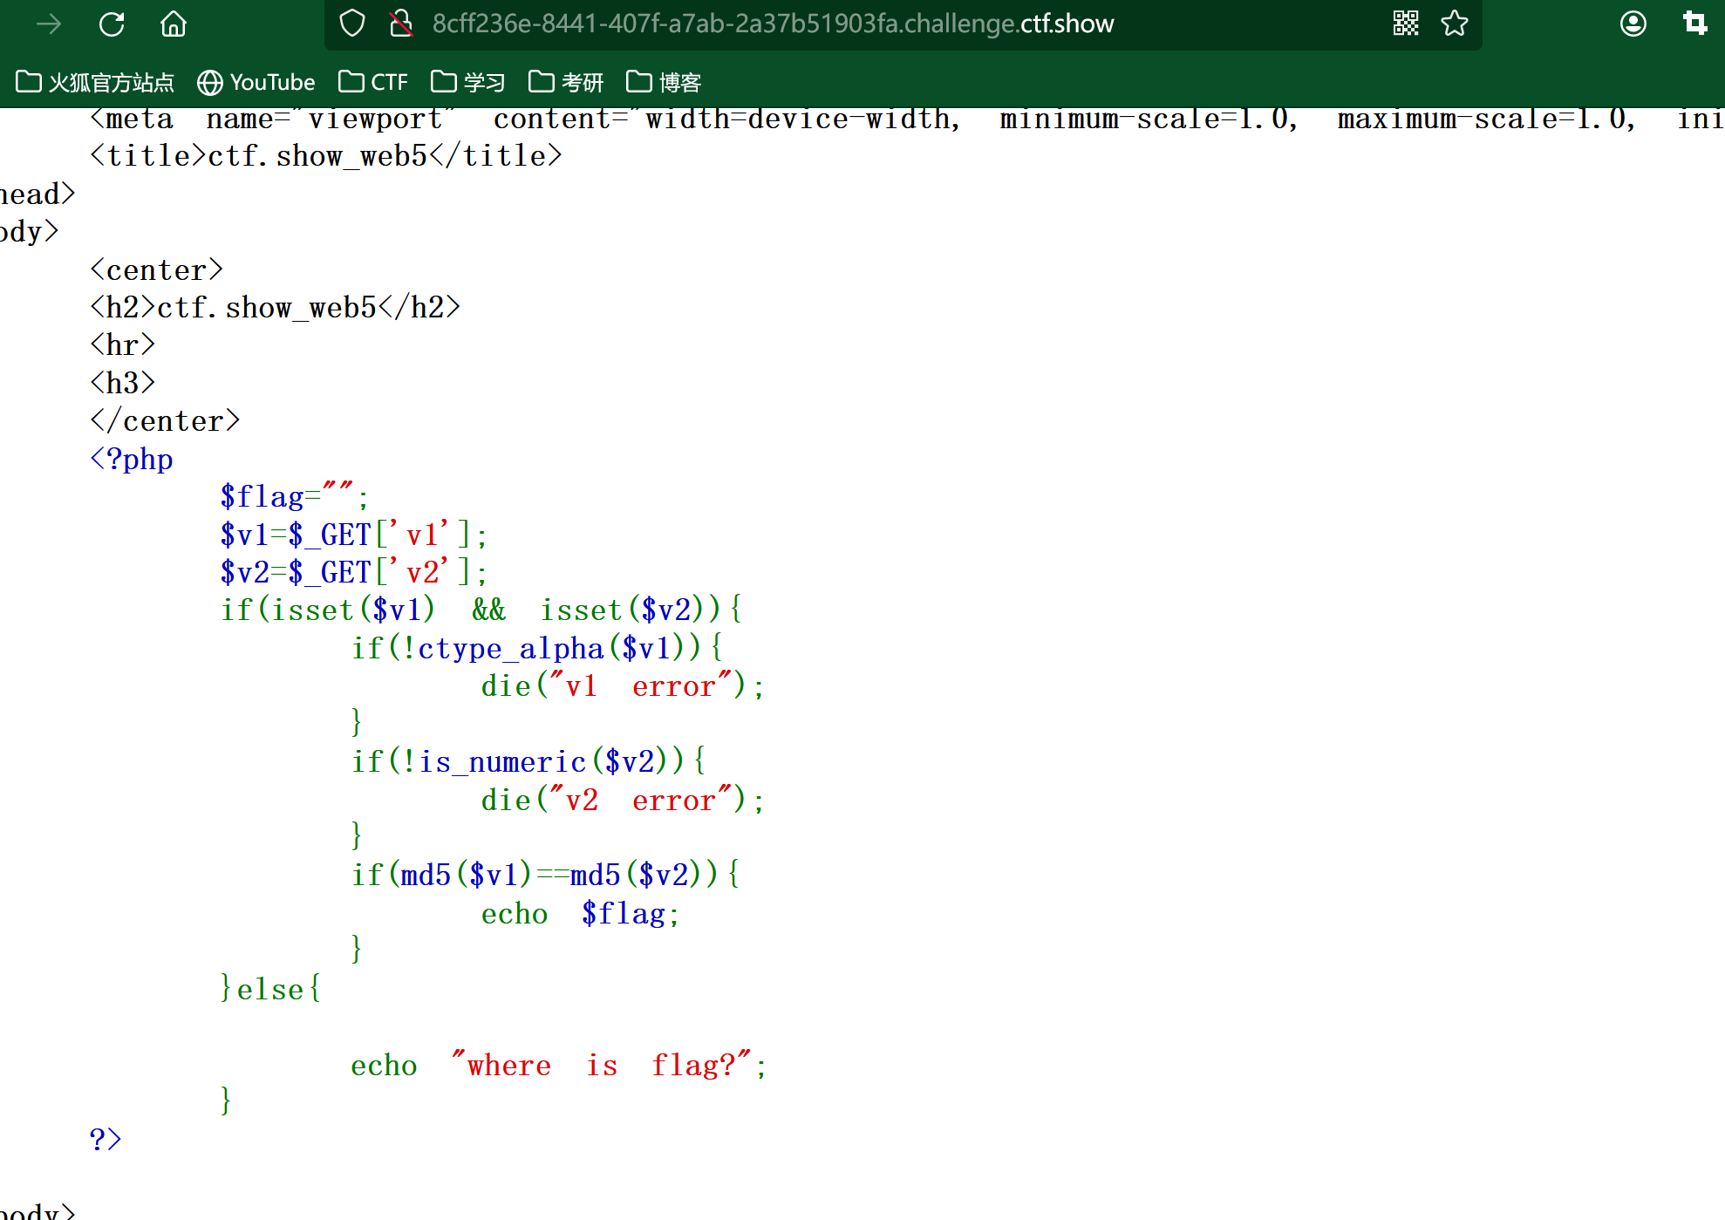Click the ctype_alpha function name
Viewport: 1725px width, 1220px height.
[510, 648]
